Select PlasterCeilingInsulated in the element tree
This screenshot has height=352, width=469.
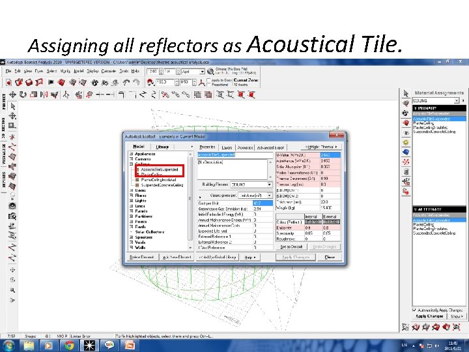coord(158,180)
